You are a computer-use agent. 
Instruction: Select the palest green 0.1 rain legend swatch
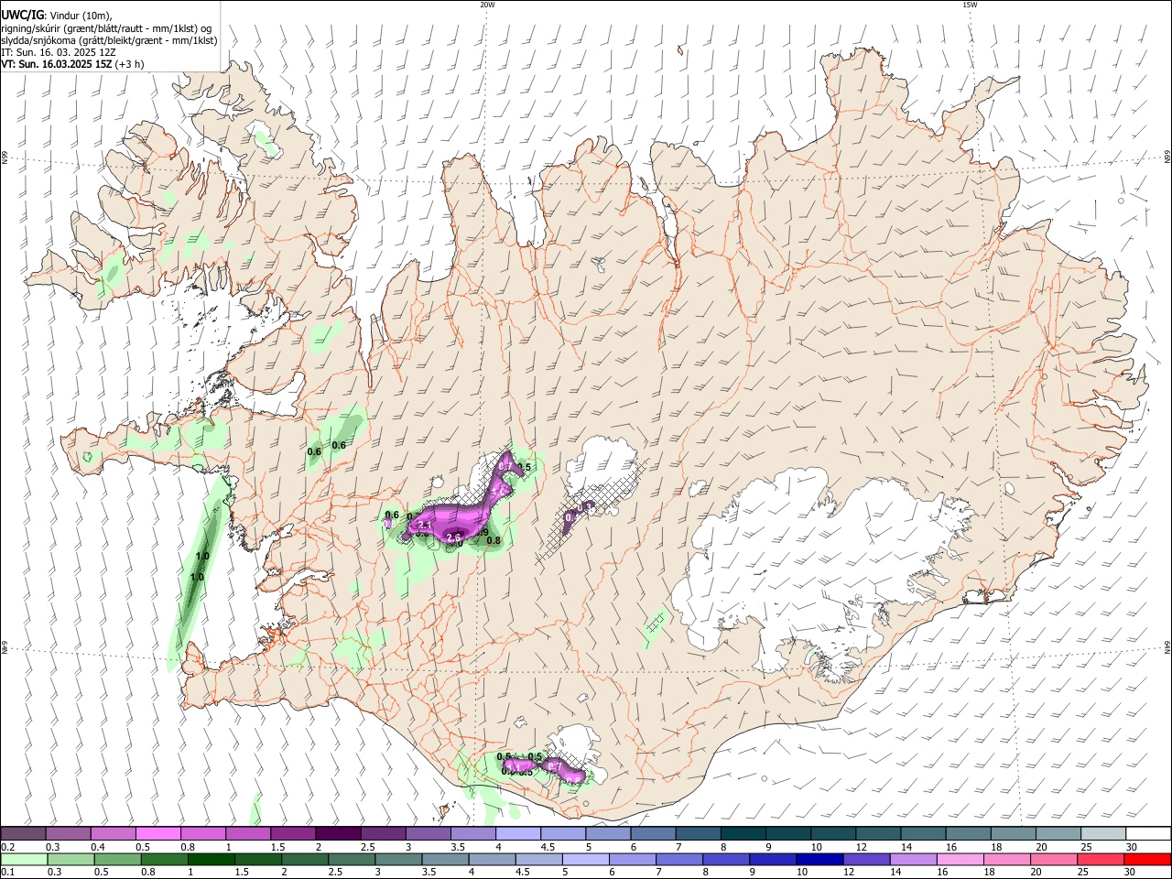click(x=24, y=859)
